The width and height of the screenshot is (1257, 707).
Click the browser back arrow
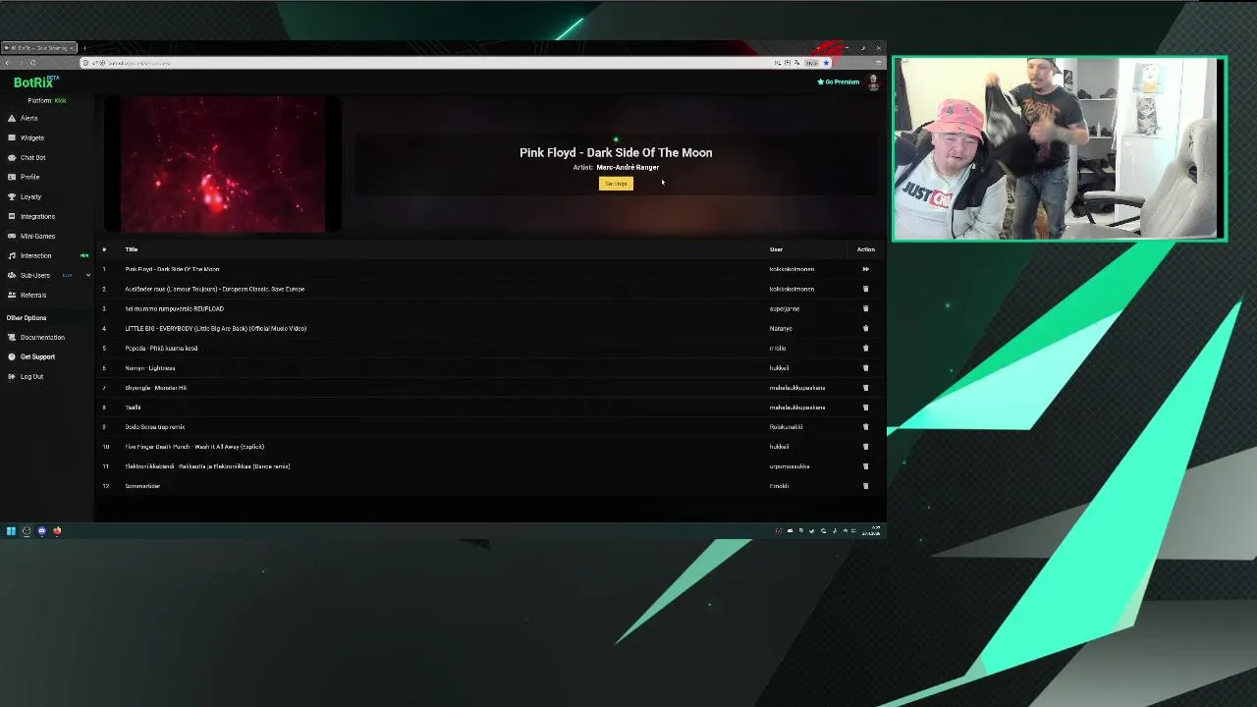pos(8,63)
